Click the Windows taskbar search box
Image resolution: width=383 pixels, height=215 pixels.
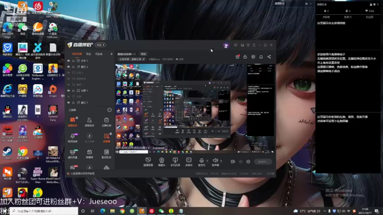(x=44, y=211)
